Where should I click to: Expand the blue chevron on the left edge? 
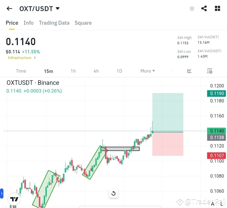point(2,194)
